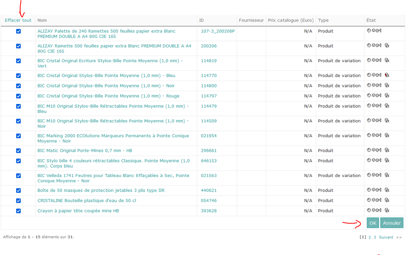Click cube with cart icon in row 440621
The width and height of the screenshot is (407, 255).
(x=387, y=190)
